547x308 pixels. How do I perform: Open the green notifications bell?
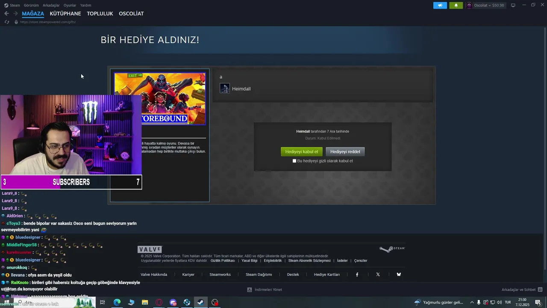click(x=456, y=6)
